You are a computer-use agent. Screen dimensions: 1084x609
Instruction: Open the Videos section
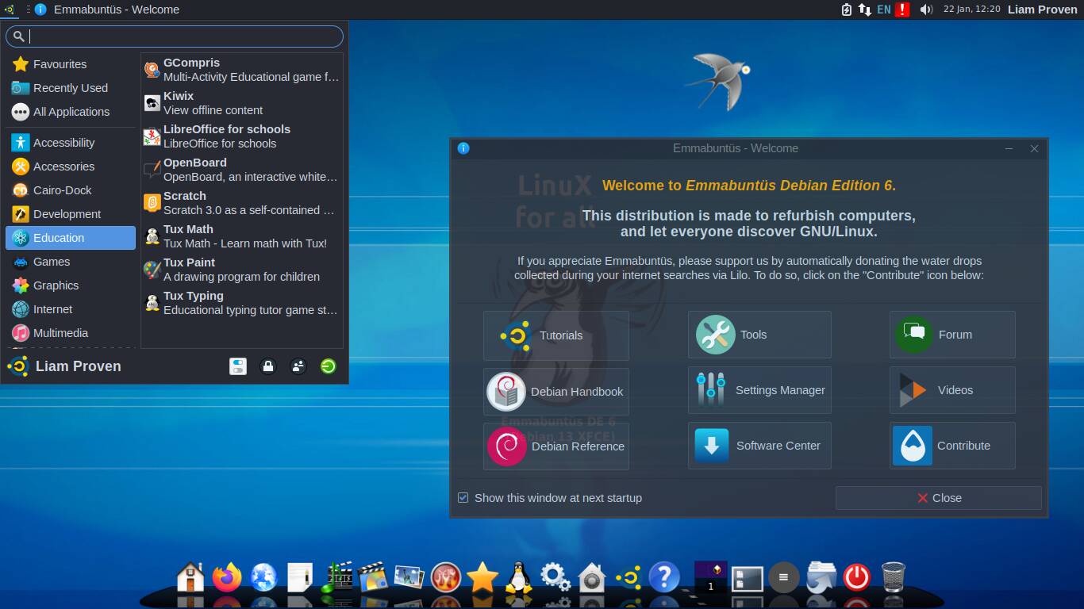[x=951, y=390]
